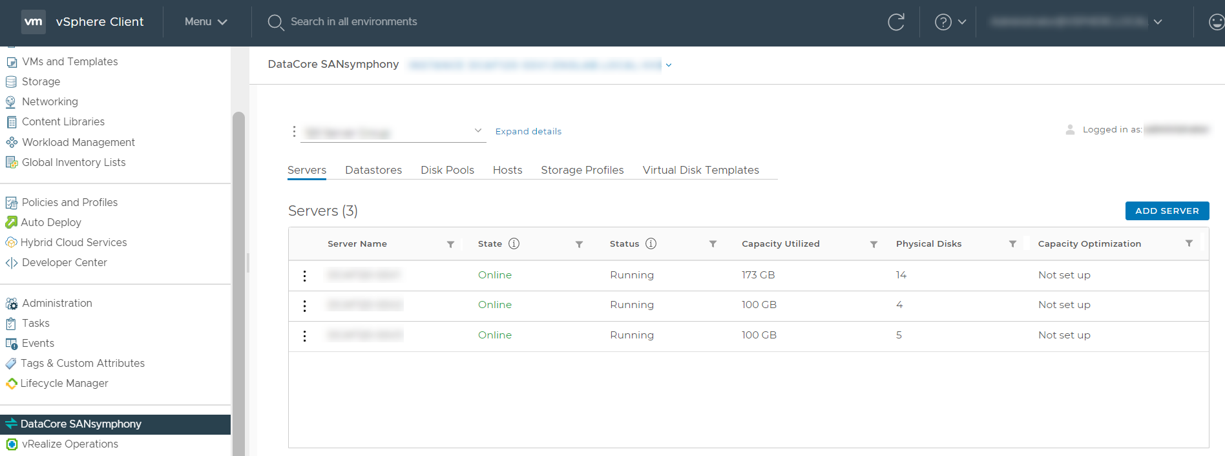The image size is (1225, 456).
Task: Click the Administration gear icon
Action: pos(12,304)
